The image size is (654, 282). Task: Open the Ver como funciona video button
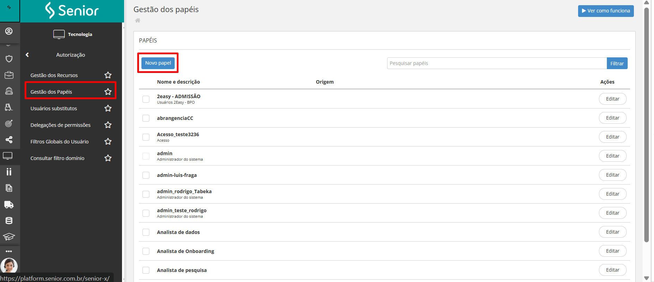click(x=606, y=11)
